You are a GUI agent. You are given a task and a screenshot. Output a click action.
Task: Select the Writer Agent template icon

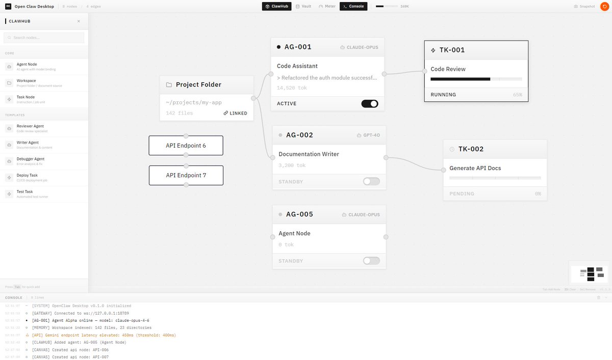9,145
